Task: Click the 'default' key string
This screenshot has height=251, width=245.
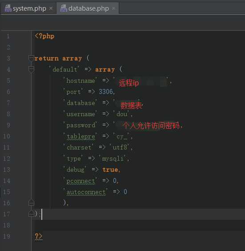Action: 64,69
